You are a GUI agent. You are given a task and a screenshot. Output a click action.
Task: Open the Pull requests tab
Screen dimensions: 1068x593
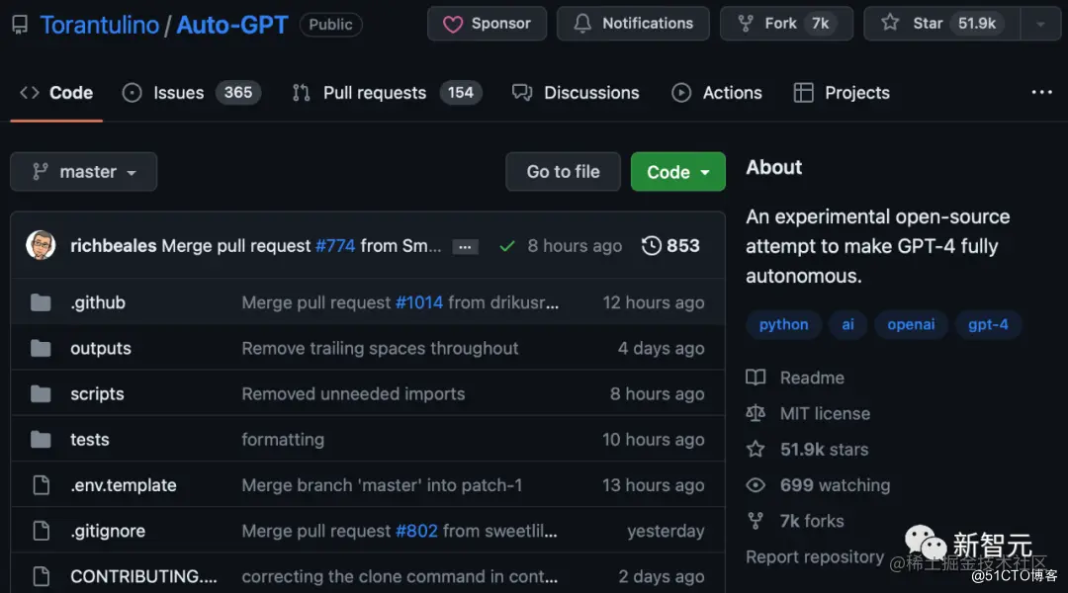[x=387, y=93]
